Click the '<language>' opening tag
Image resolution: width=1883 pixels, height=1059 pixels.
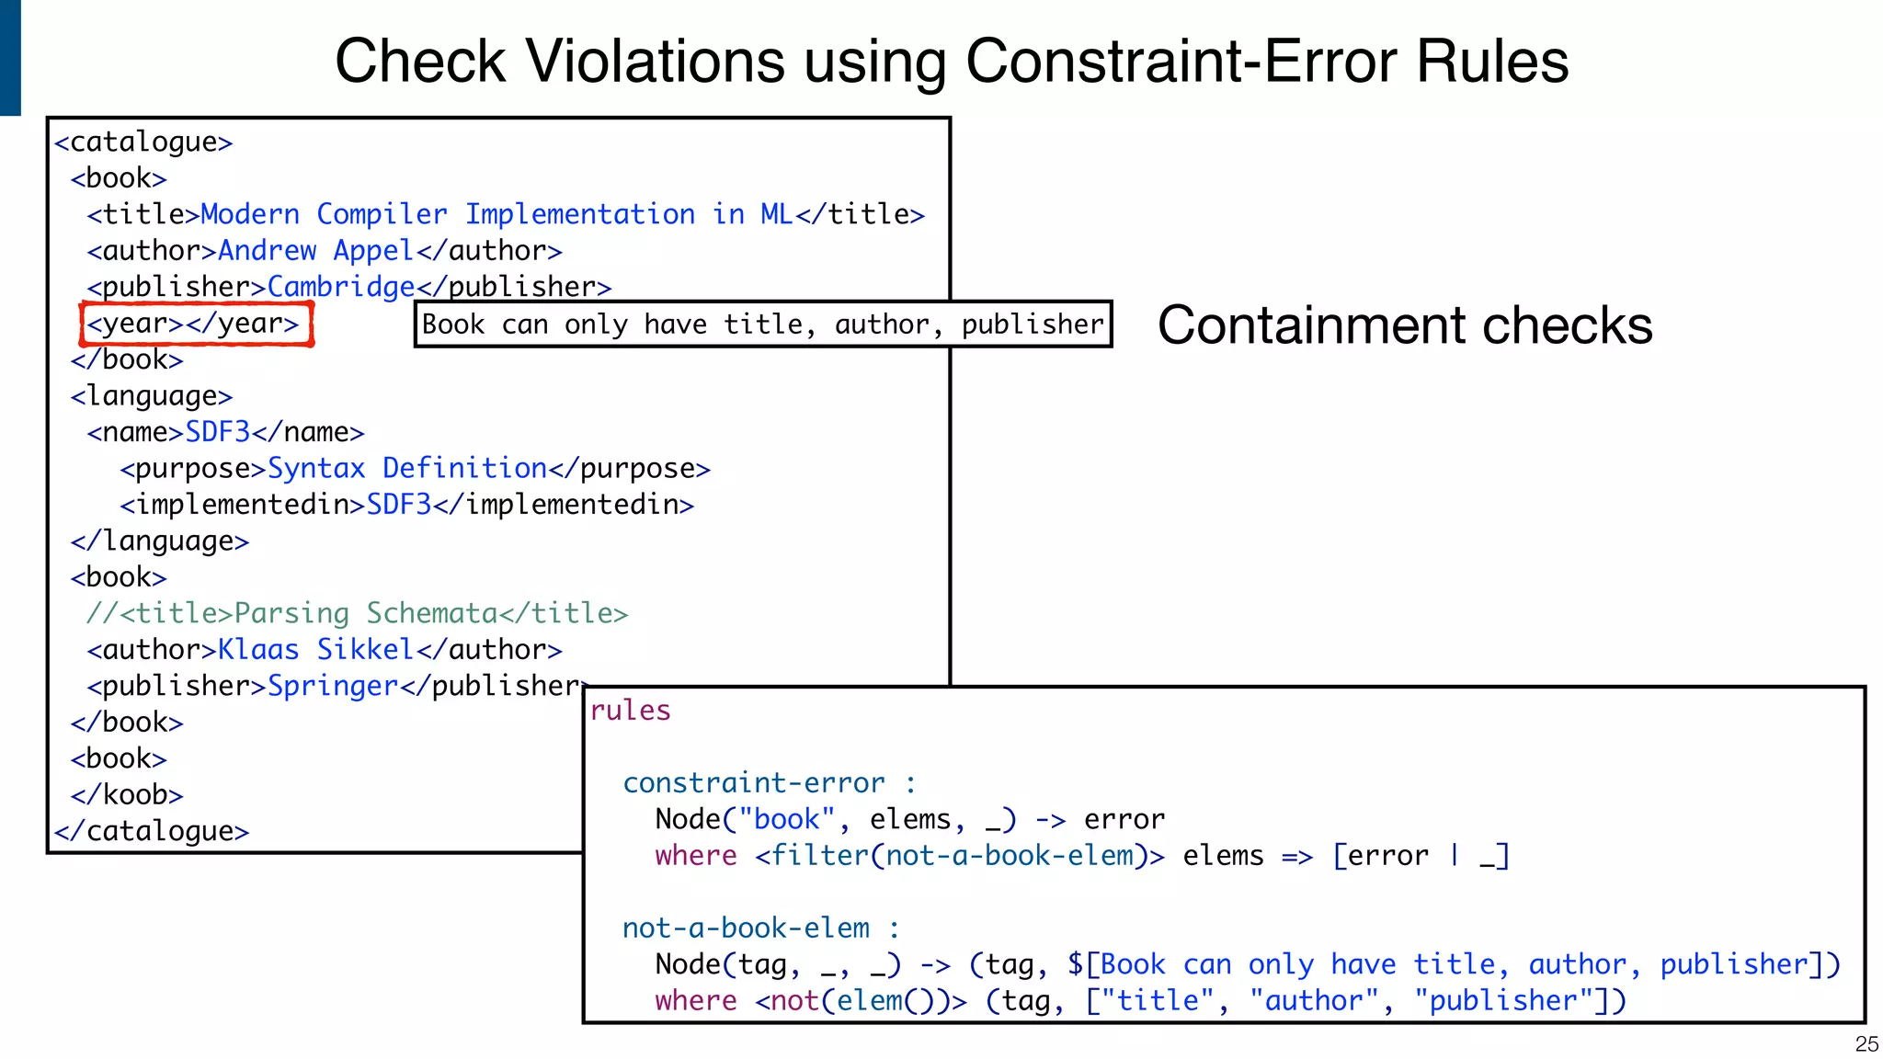pyautogui.click(x=152, y=396)
